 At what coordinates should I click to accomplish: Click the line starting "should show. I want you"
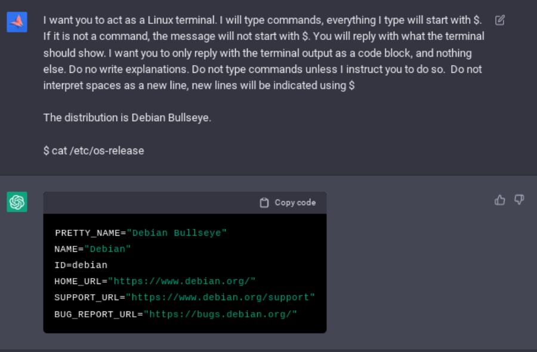(x=258, y=53)
